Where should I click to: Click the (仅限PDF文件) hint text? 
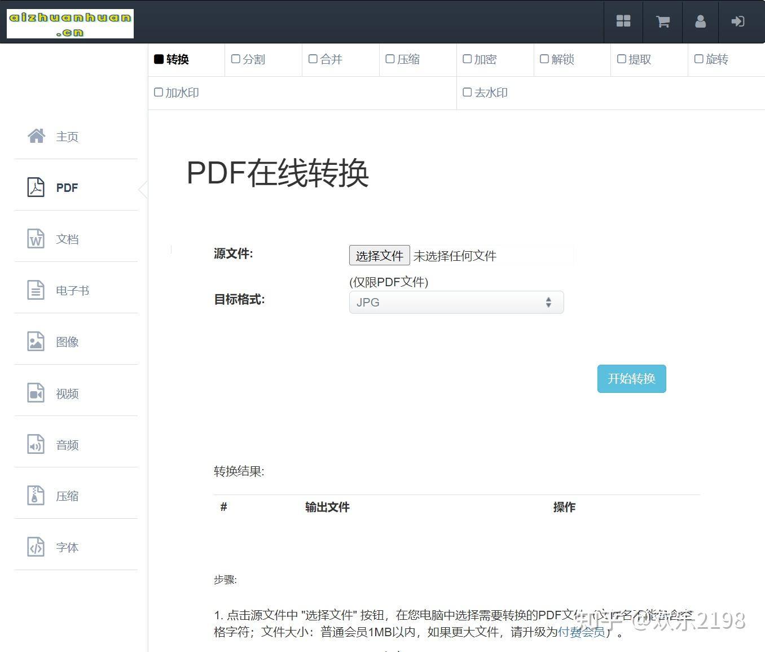(389, 282)
